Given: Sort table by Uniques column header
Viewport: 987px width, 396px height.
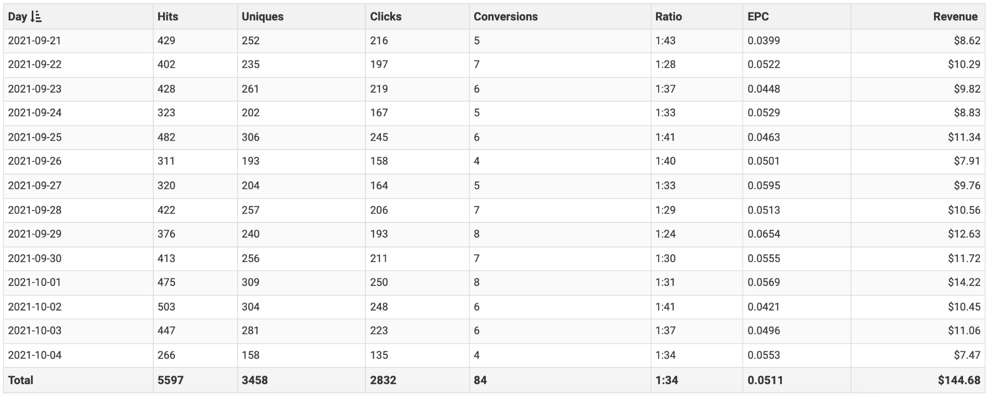Looking at the screenshot, I should (x=263, y=17).
